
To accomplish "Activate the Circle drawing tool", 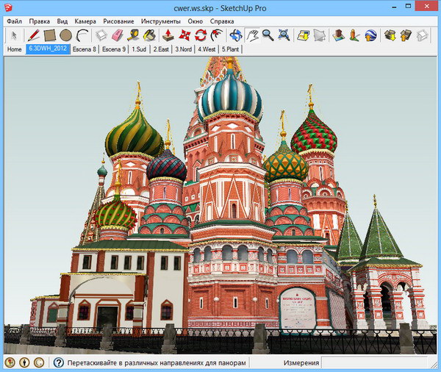I will click(x=65, y=35).
